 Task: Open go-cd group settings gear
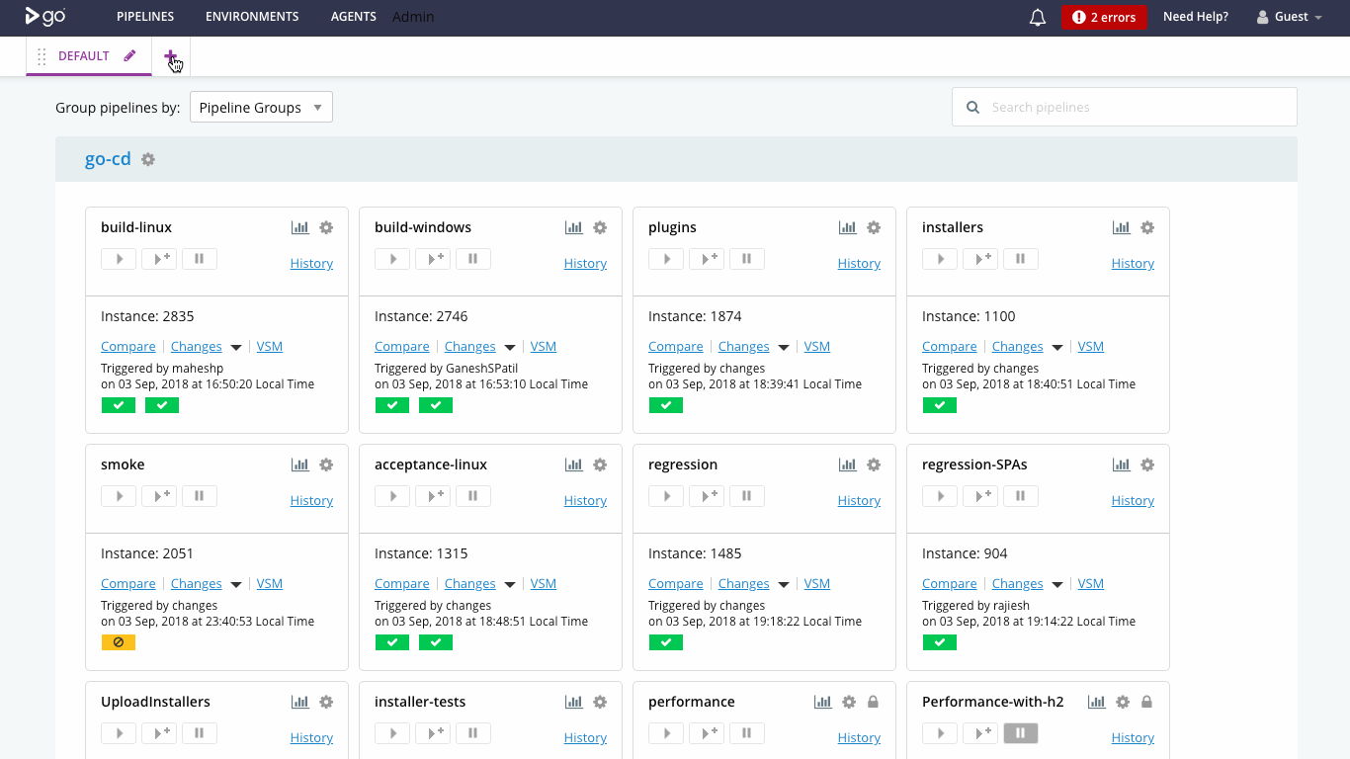pyautogui.click(x=148, y=159)
